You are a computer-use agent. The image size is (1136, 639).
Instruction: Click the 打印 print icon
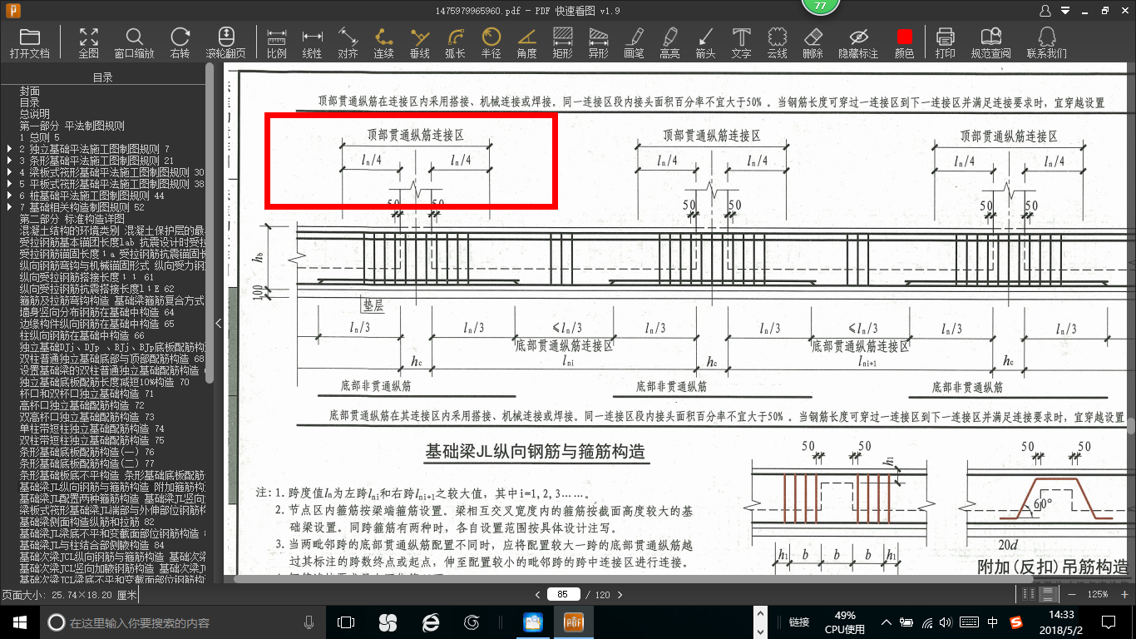coord(946,42)
